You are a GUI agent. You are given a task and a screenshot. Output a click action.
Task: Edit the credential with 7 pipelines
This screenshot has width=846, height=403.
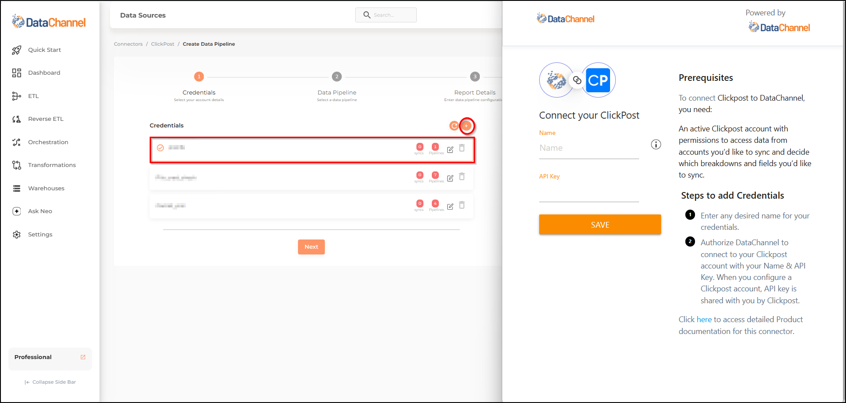coord(450,178)
